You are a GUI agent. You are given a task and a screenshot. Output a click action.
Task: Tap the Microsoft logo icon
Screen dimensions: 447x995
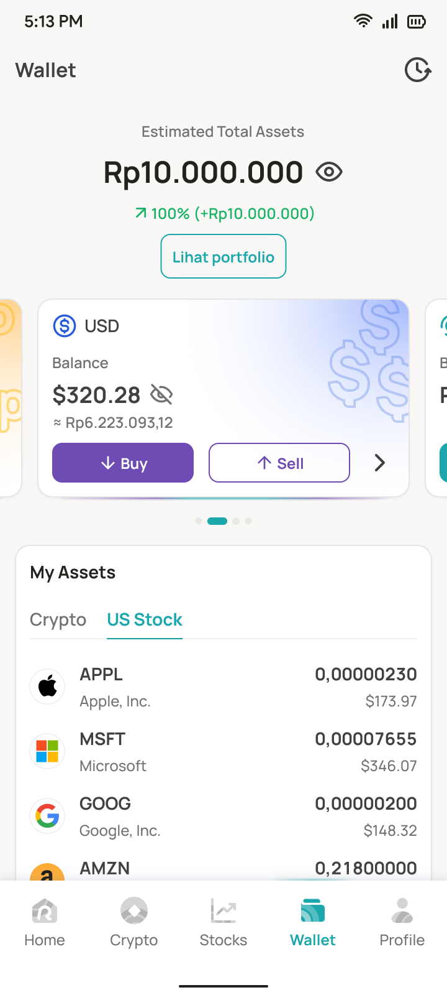[48, 751]
